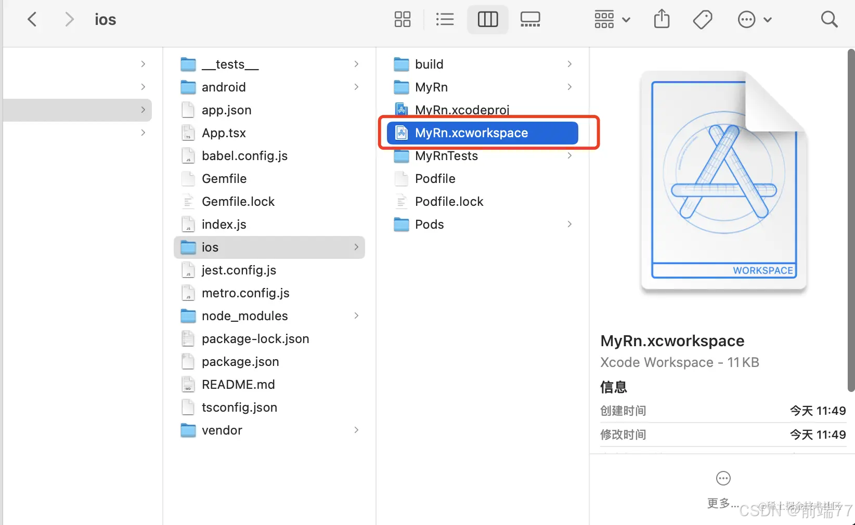Select the MyRn.xcodeproj file icon
Viewport: 855px width, 525px height.
click(401, 109)
